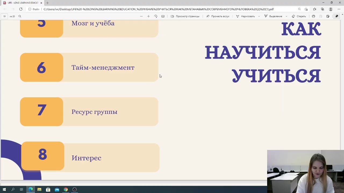
Task: Expand the Выделение dropdown arrow
Action: 286,16
